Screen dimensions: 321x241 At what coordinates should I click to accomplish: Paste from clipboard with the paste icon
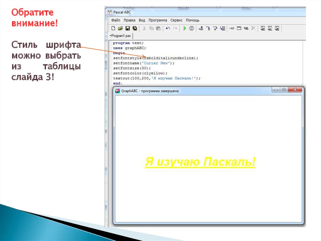coord(158,28)
